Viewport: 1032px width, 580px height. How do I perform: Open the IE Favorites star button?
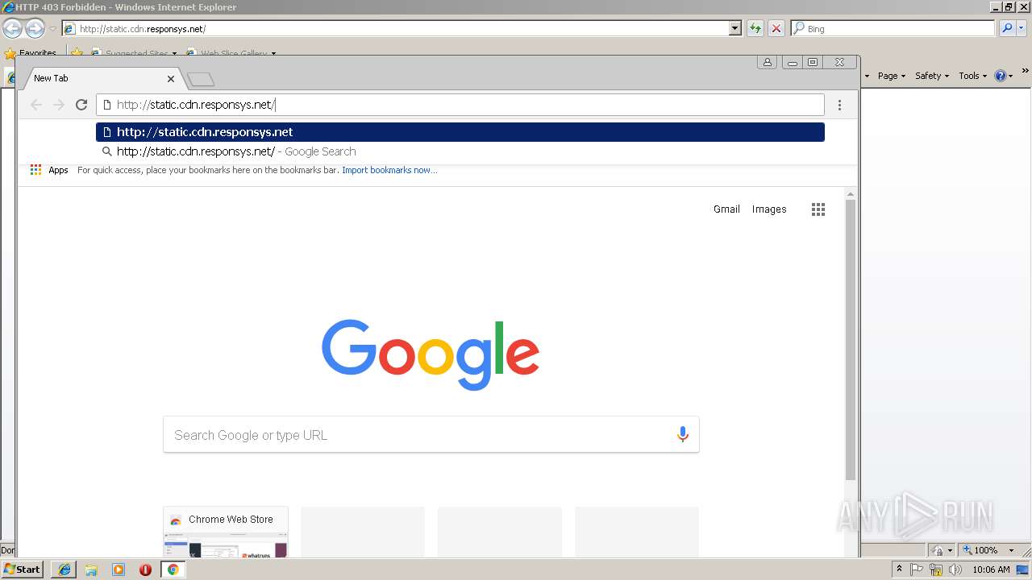coord(31,53)
